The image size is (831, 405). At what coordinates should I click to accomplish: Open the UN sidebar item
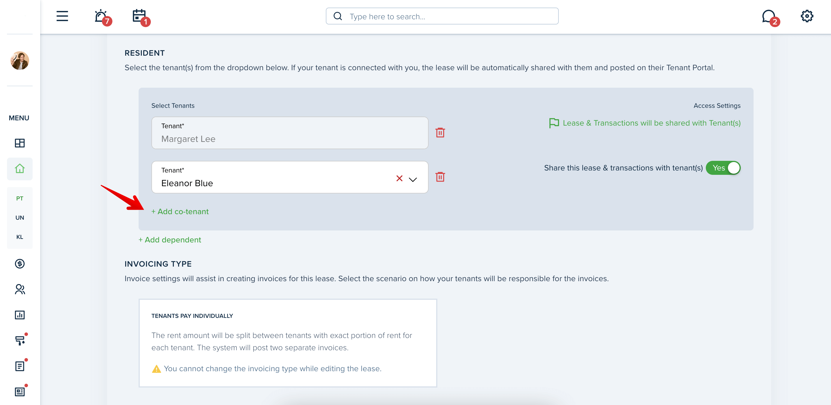pyautogui.click(x=20, y=218)
